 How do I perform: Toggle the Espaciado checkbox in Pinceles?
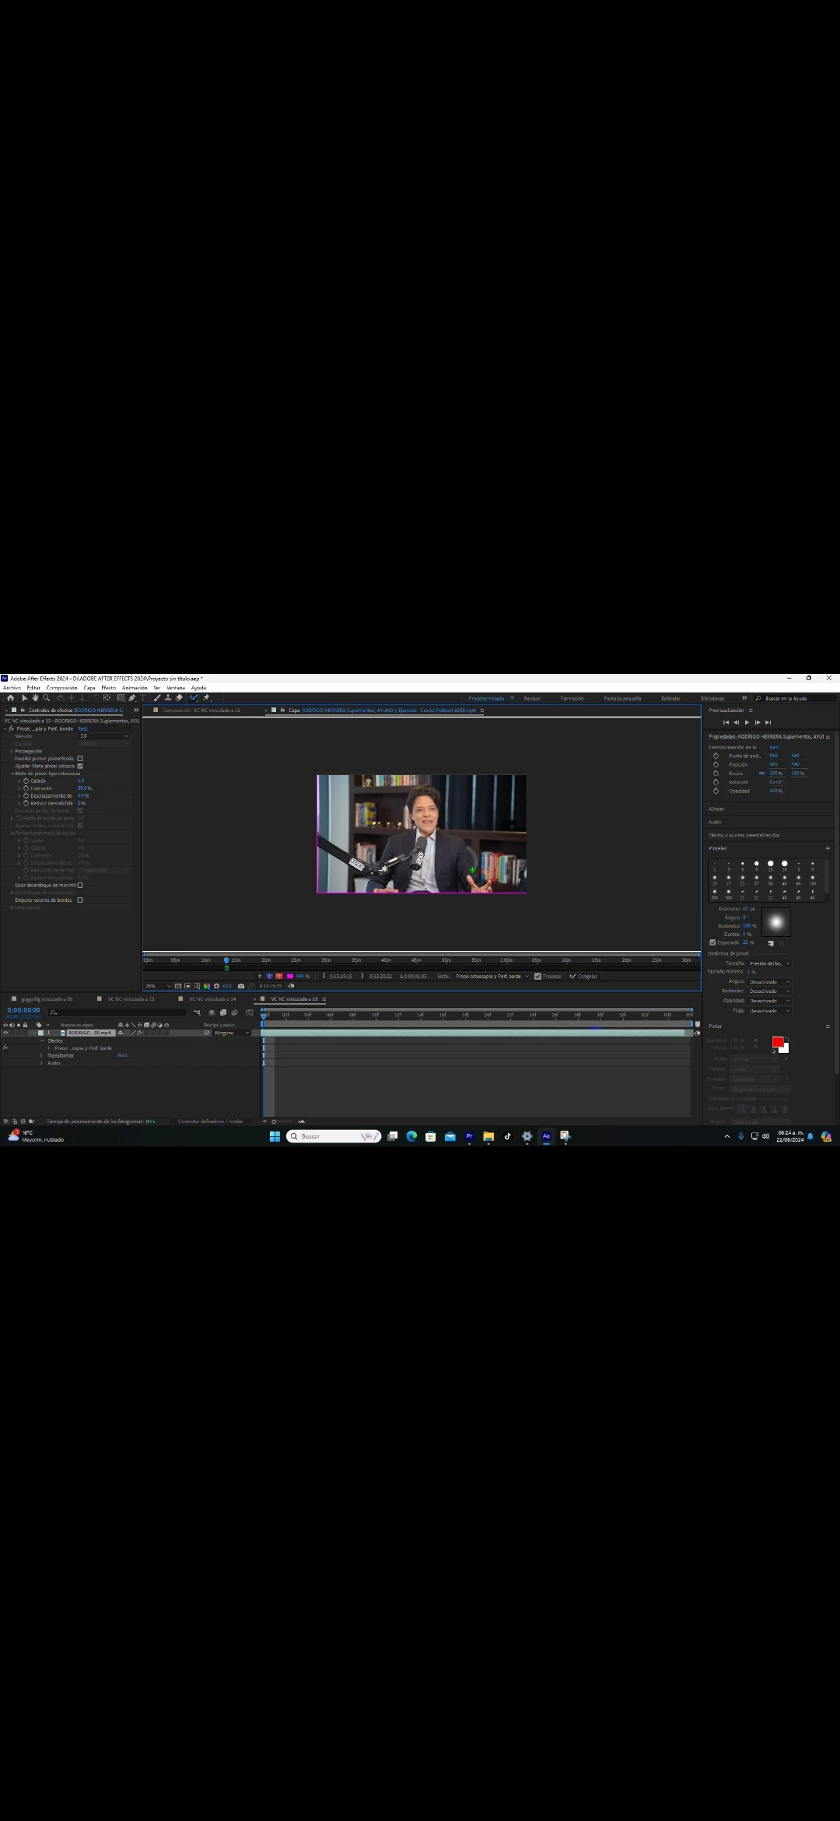tap(712, 942)
